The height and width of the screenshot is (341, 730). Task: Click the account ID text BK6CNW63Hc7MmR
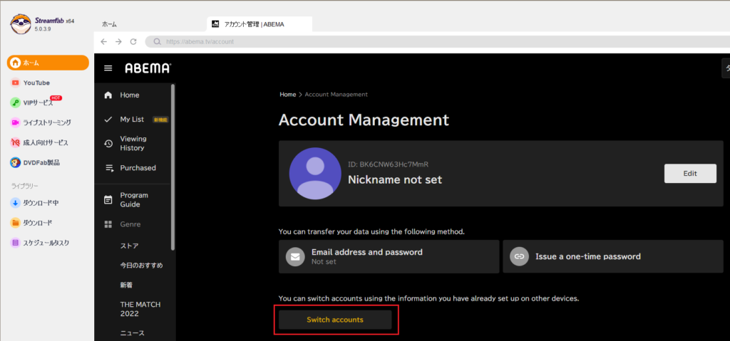coord(389,164)
